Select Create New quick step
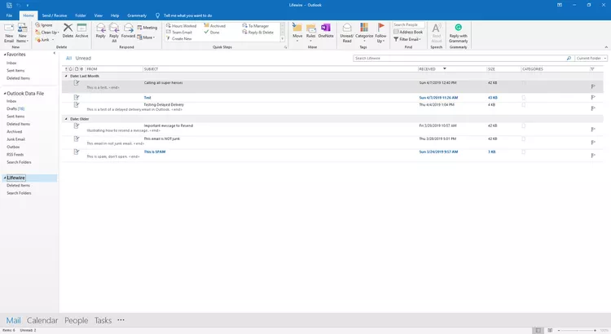Image resolution: width=611 pixels, height=334 pixels. pyautogui.click(x=179, y=38)
